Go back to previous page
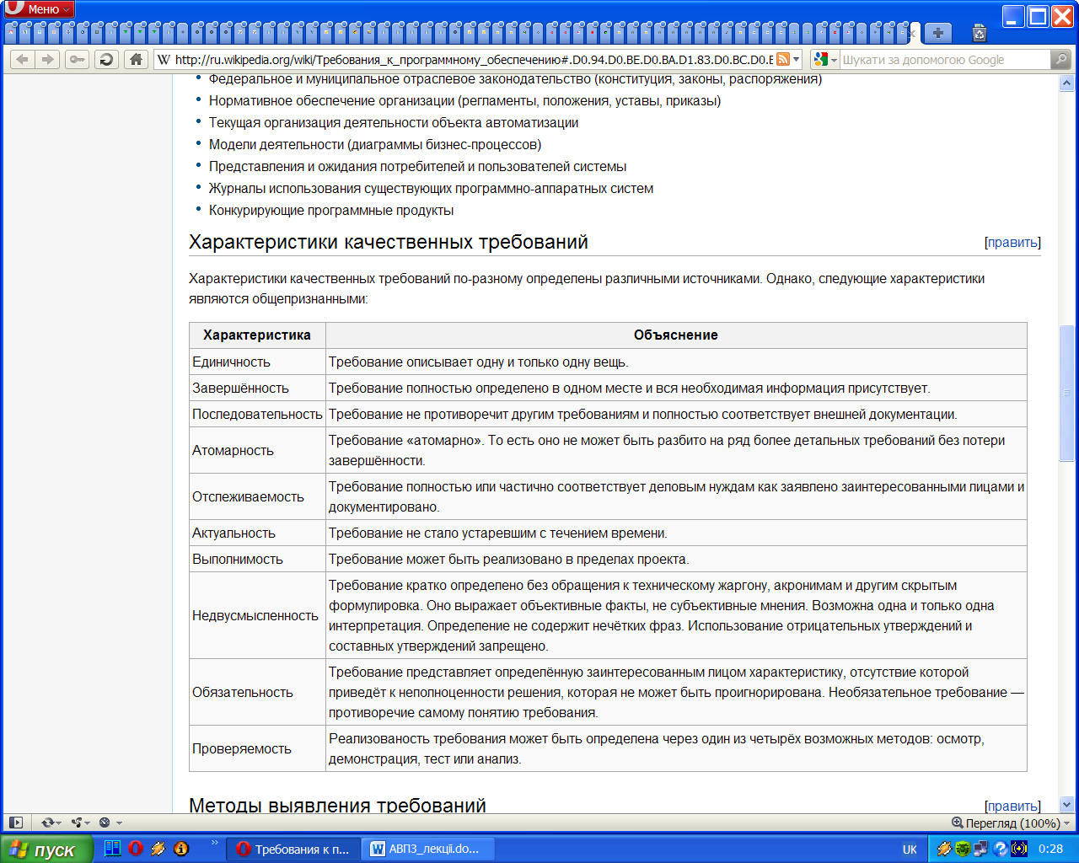The width and height of the screenshot is (1079, 863). 22,59
